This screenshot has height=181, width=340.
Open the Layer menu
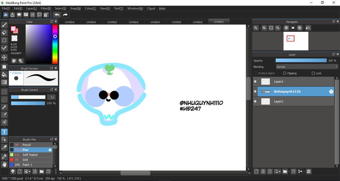(32, 8)
